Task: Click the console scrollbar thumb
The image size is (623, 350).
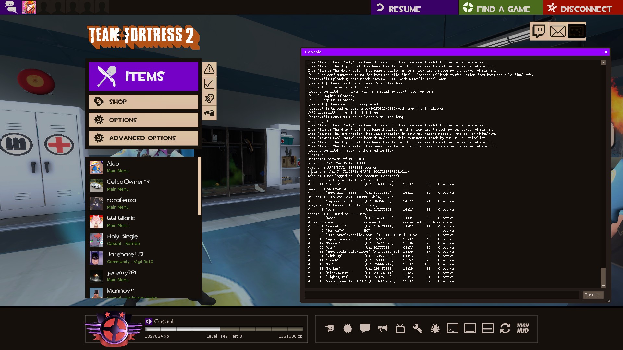Action: pyautogui.click(x=603, y=275)
